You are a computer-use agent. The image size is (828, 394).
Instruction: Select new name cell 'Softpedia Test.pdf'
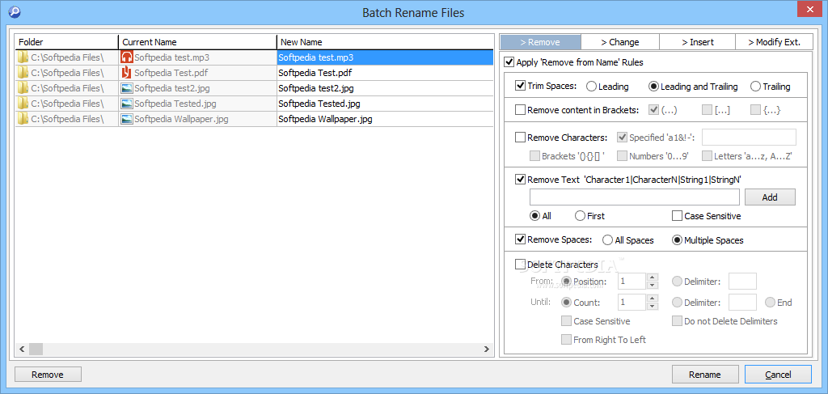[385, 73]
